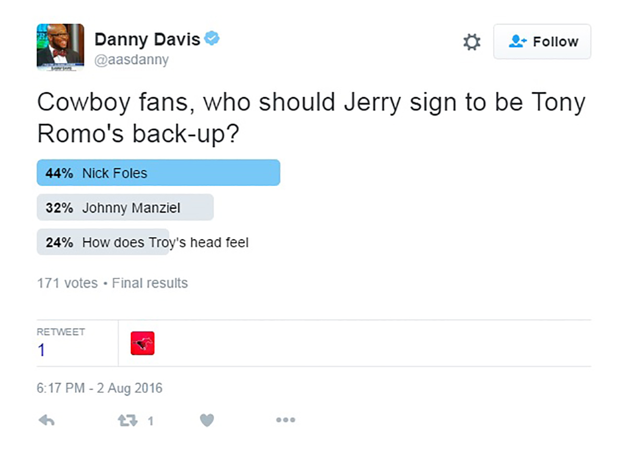The width and height of the screenshot is (627, 456).
Task: Click the Nick Foles 44% result bar
Action: (x=157, y=172)
